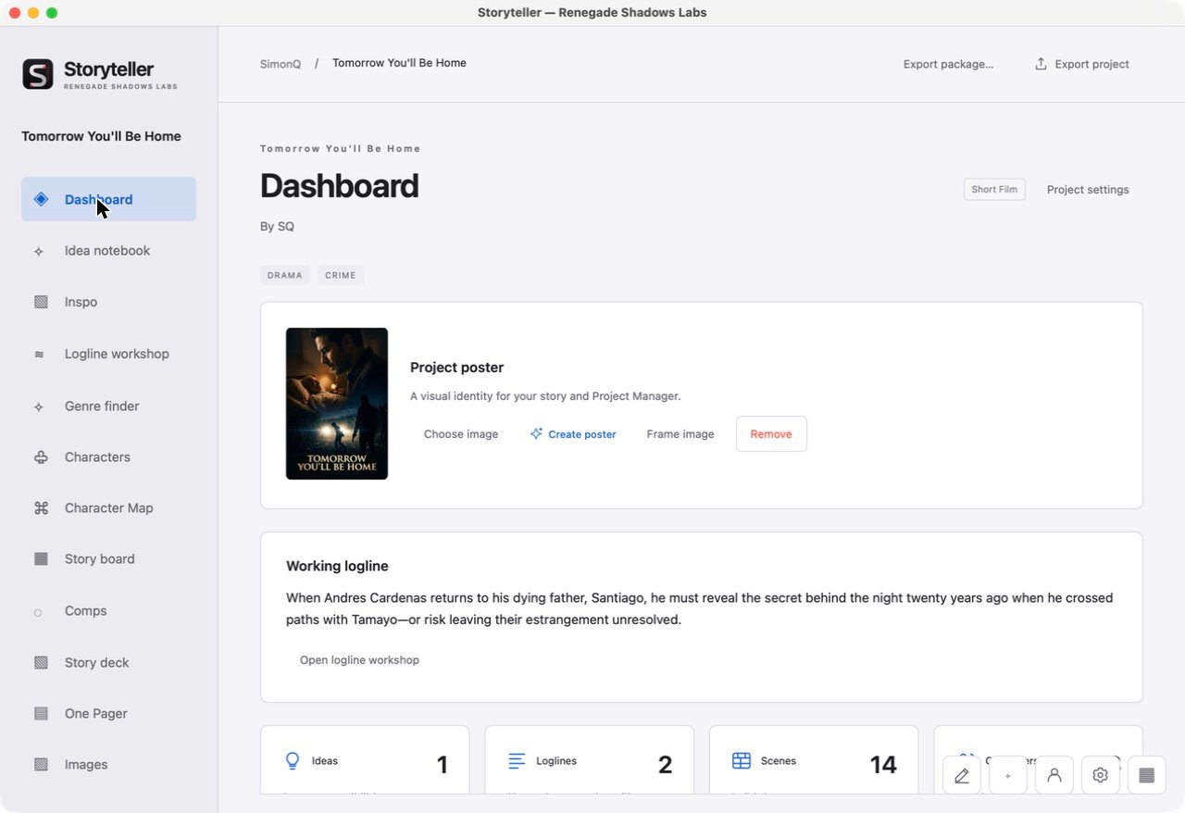
Task: Click the Comps circle icon in sidebar
Action: [38, 612]
